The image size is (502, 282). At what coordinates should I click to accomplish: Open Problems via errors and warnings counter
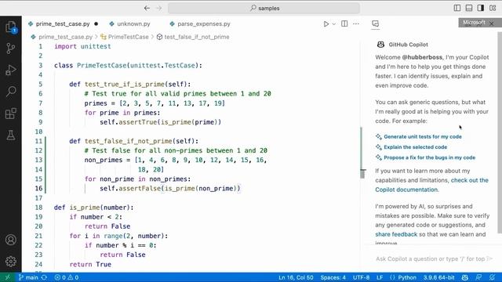click(x=67, y=277)
